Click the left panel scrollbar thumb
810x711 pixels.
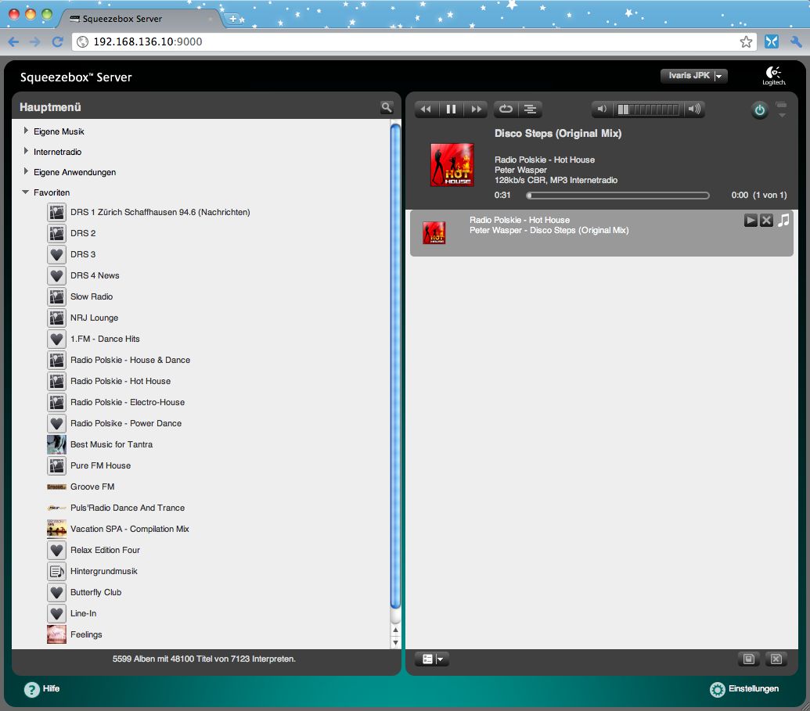396,367
